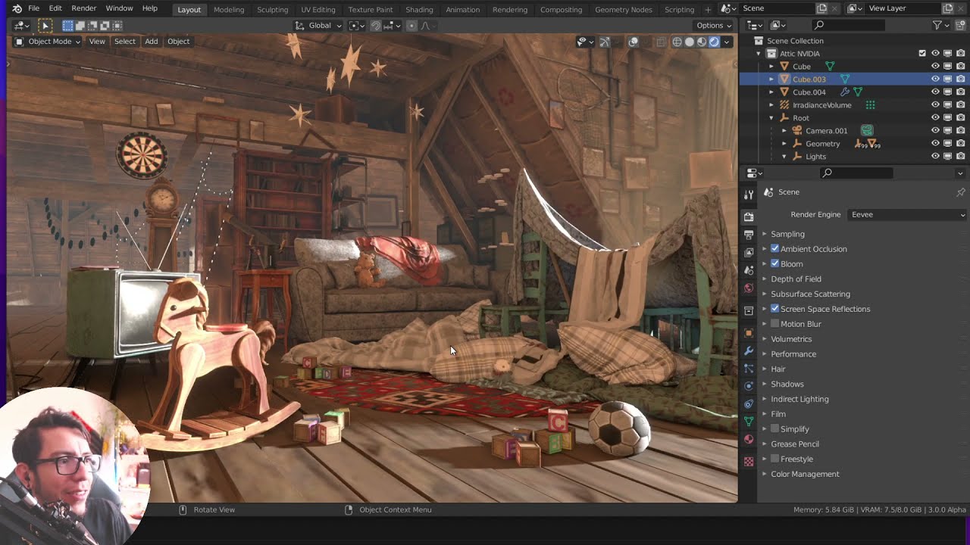Collapse the Root tree item
Screen dimensions: 970x545
pyautogui.click(x=771, y=118)
